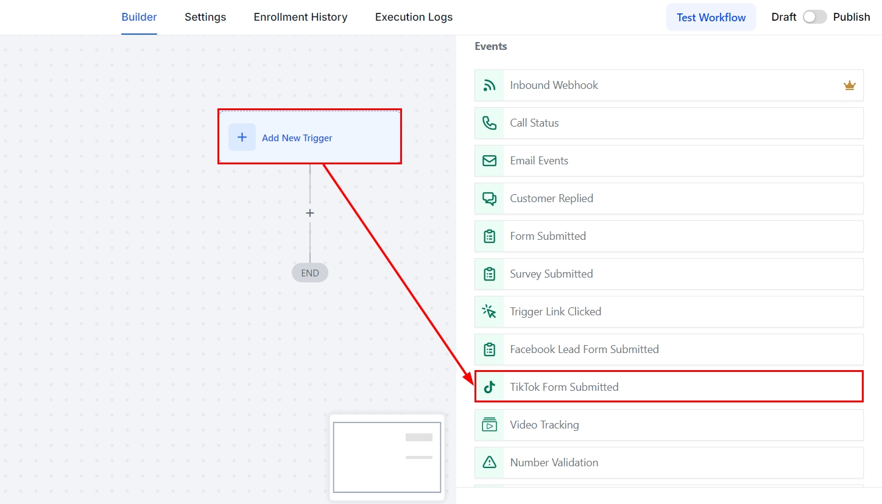The height and width of the screenshot is (504, 882).
Task: Click the Inbound Webhook RSS icon
Action: point(489,85)
